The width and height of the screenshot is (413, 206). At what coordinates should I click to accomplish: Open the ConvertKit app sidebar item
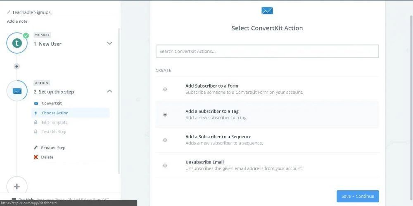coord(52,104)
